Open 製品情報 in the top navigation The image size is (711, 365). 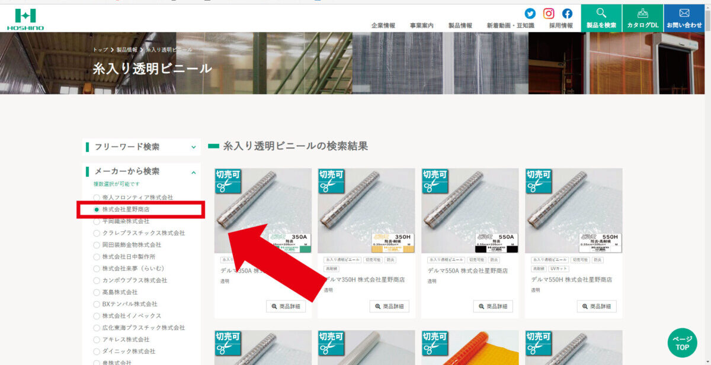[460, 25]
